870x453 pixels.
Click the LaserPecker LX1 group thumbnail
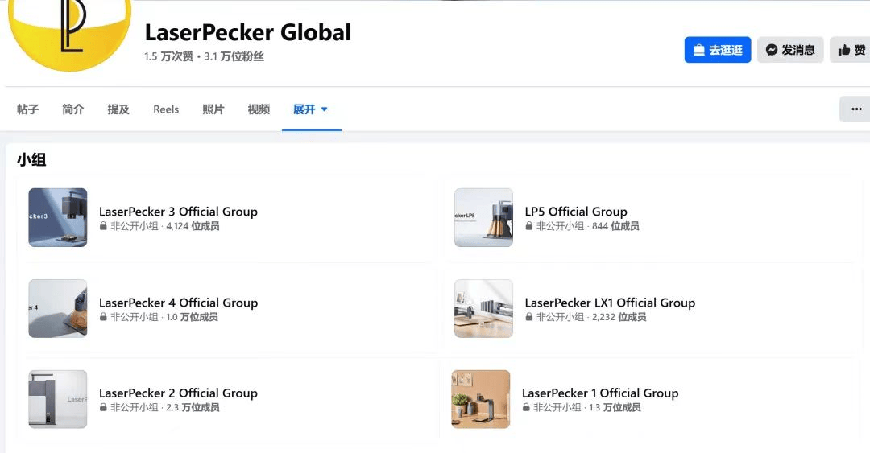click(484, 308)
